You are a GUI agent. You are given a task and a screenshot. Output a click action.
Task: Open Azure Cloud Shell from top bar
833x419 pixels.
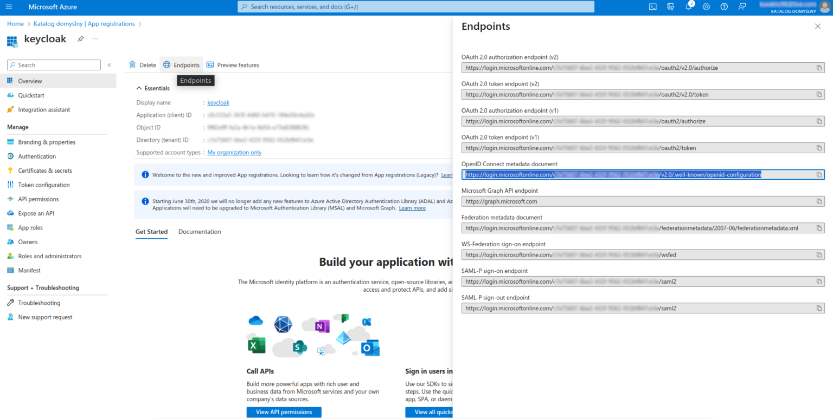click(x=652, y=6)
